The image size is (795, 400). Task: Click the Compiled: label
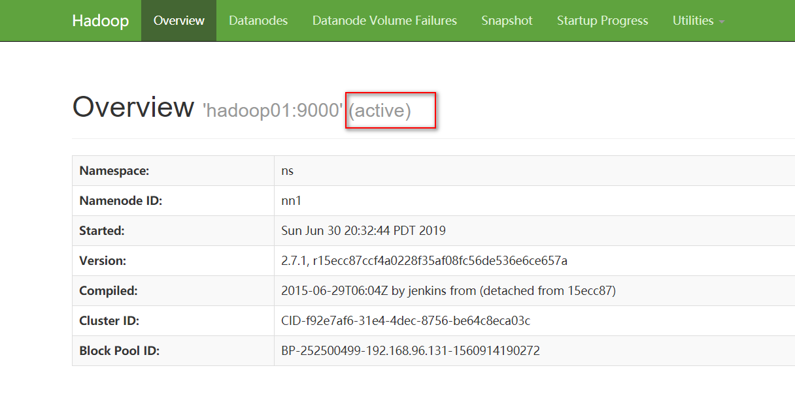pos(109,291)
